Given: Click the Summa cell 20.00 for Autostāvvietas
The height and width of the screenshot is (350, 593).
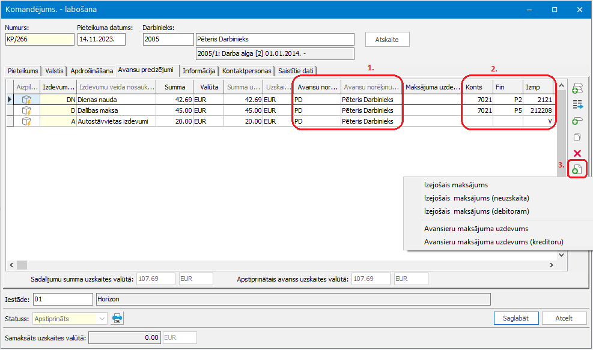Looking at the screenshot, I should point(175,121).
